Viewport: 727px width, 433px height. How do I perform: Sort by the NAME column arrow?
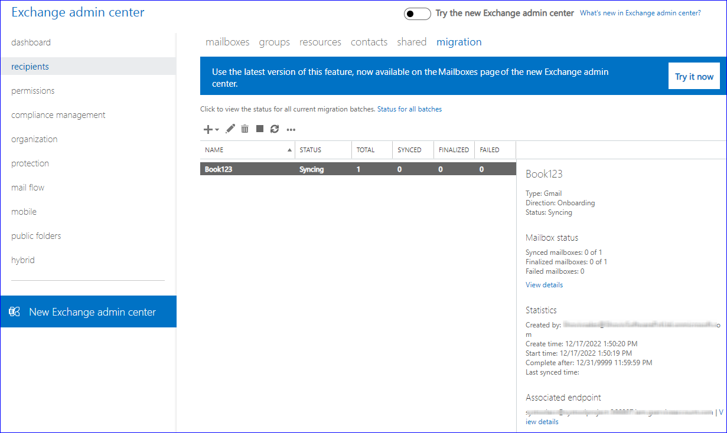289,150
